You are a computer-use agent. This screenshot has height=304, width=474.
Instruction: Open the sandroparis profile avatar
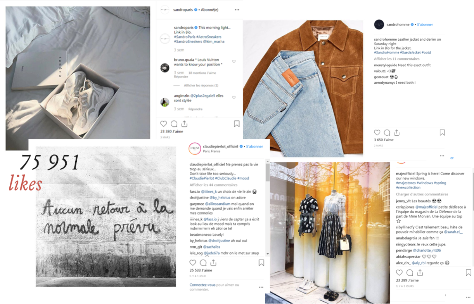pyautogui.click(x=165, y=10)
